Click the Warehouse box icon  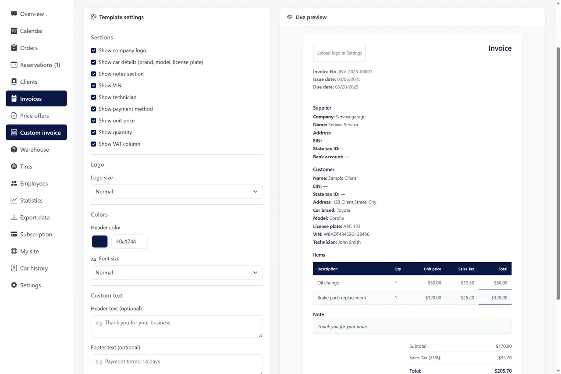pos(14,150)
